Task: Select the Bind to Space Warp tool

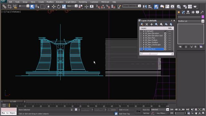Action: (x=15, y=6)
